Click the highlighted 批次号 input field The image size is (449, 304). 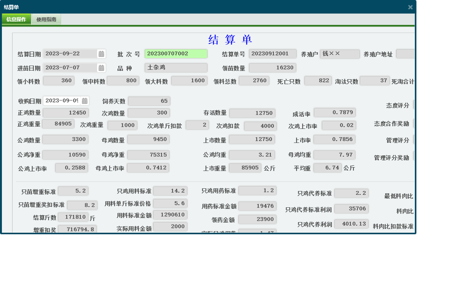point(176,53)
